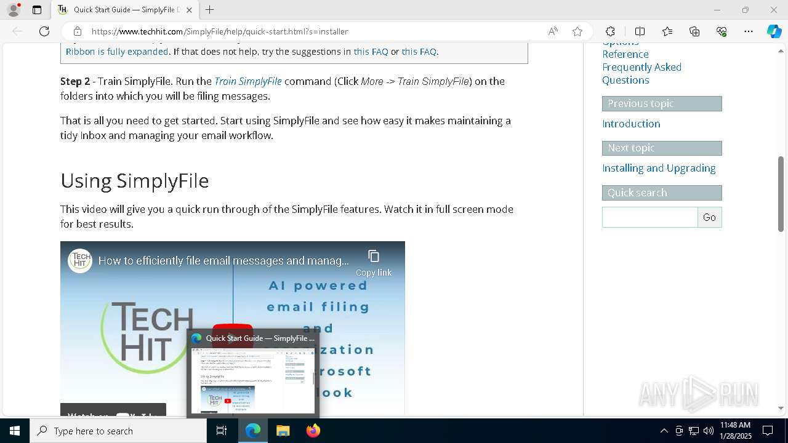The image size is (788, 443).
Task: Open Collections icon
Action: (x=694, y=31)
